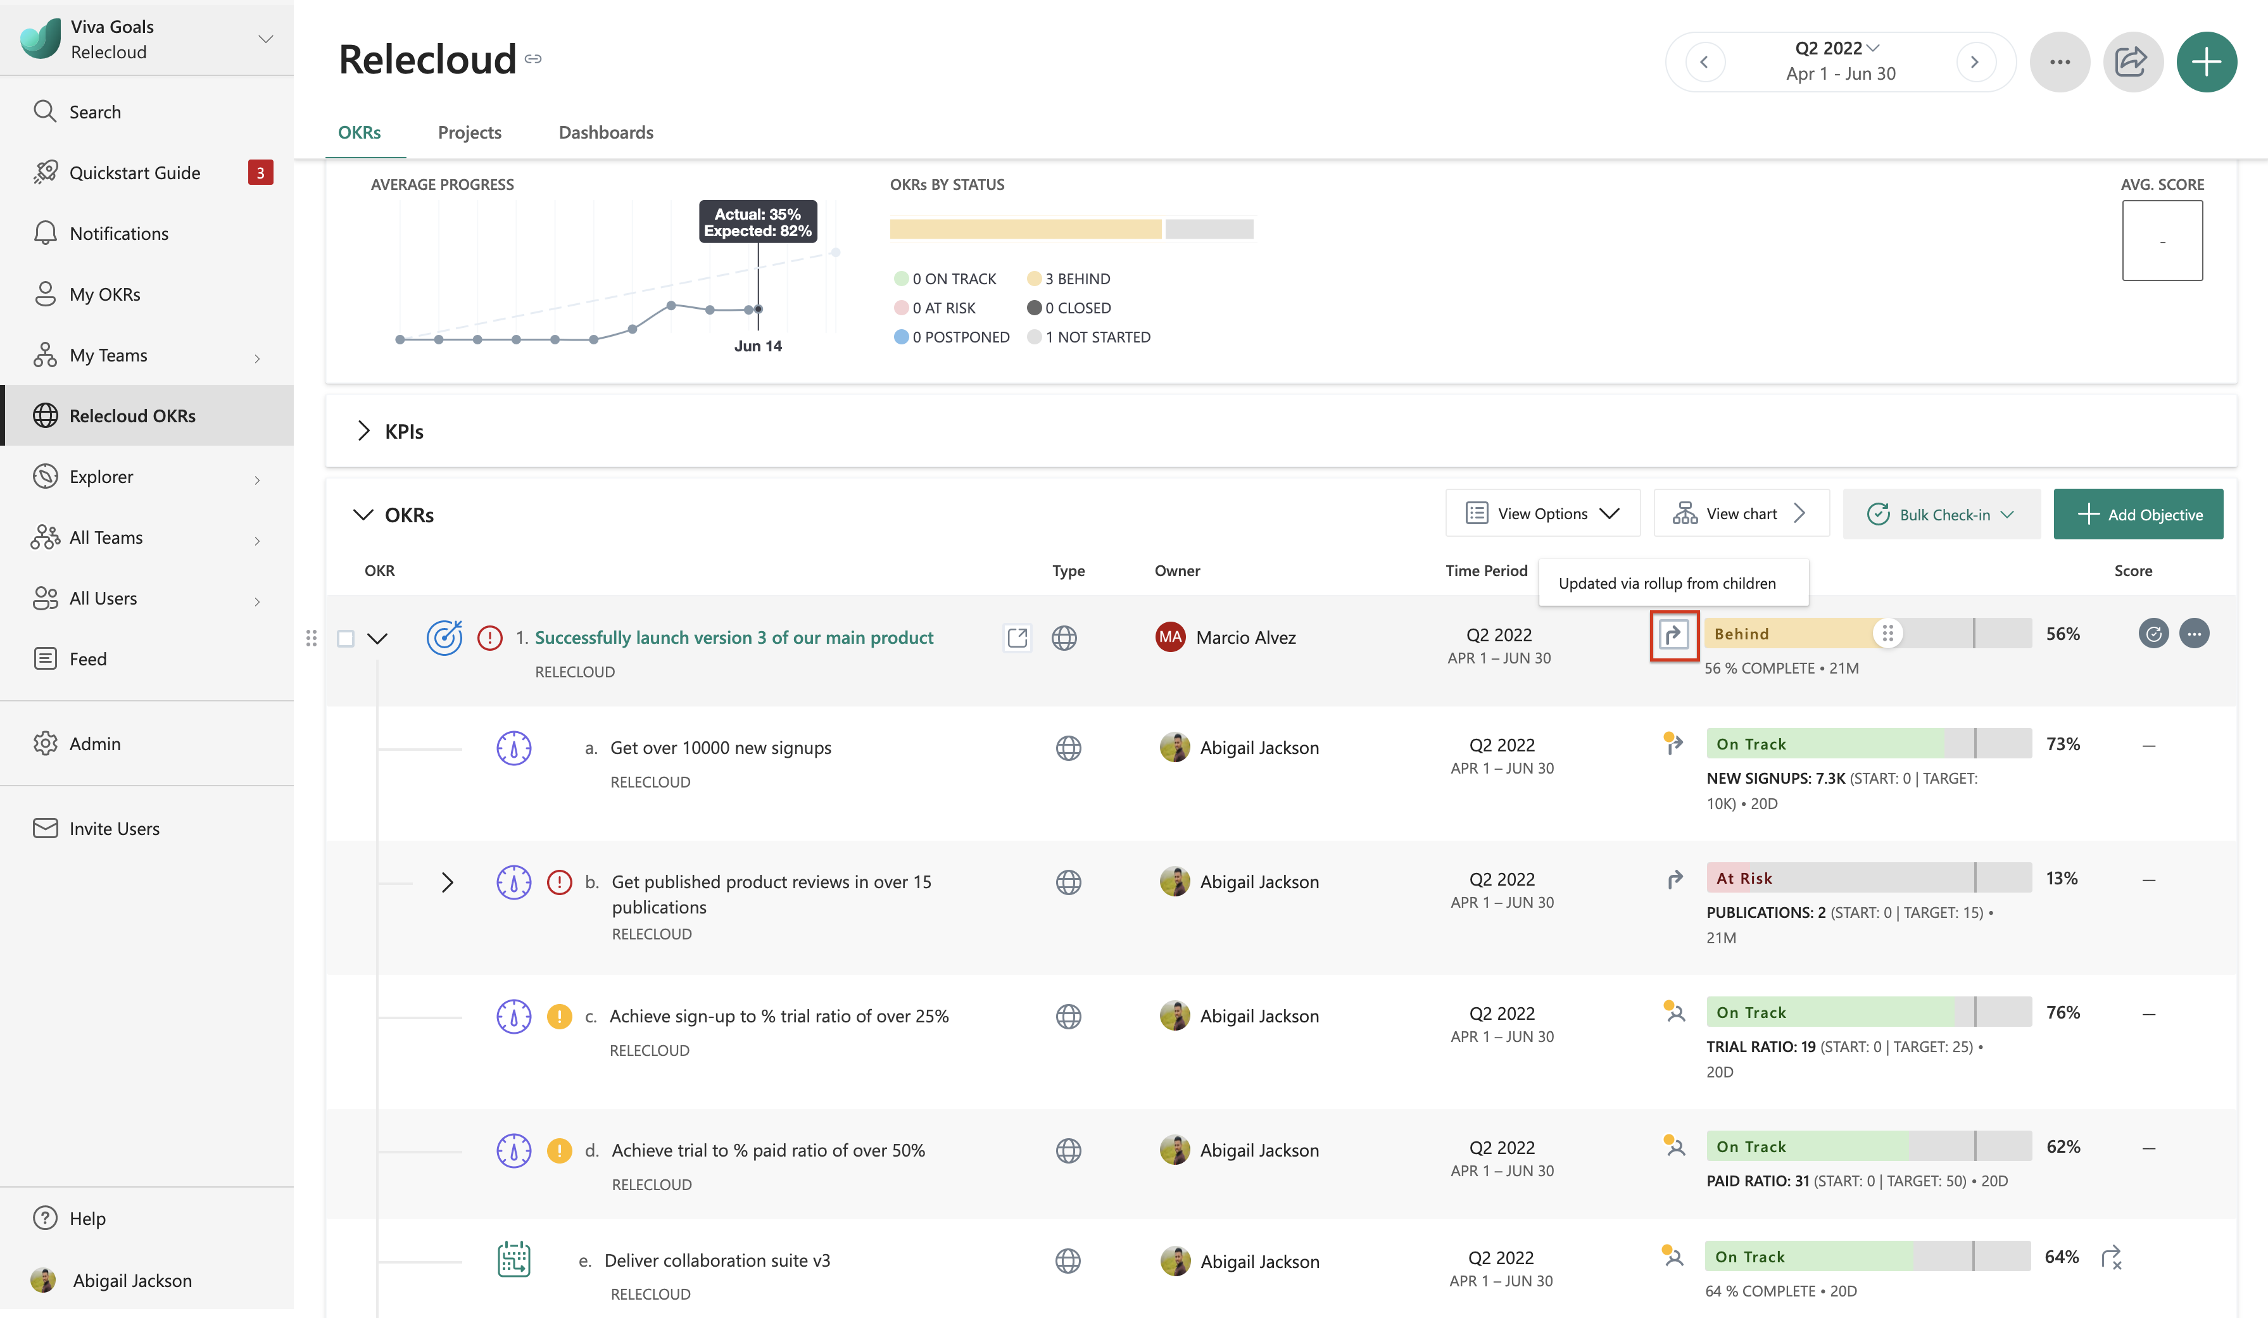Expand key result b about published product reviews

click(x=447, y=882)
